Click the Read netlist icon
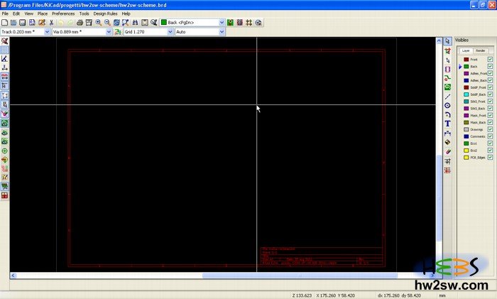Viewport: 497px width, 299px height. click(x=145, y=23)
